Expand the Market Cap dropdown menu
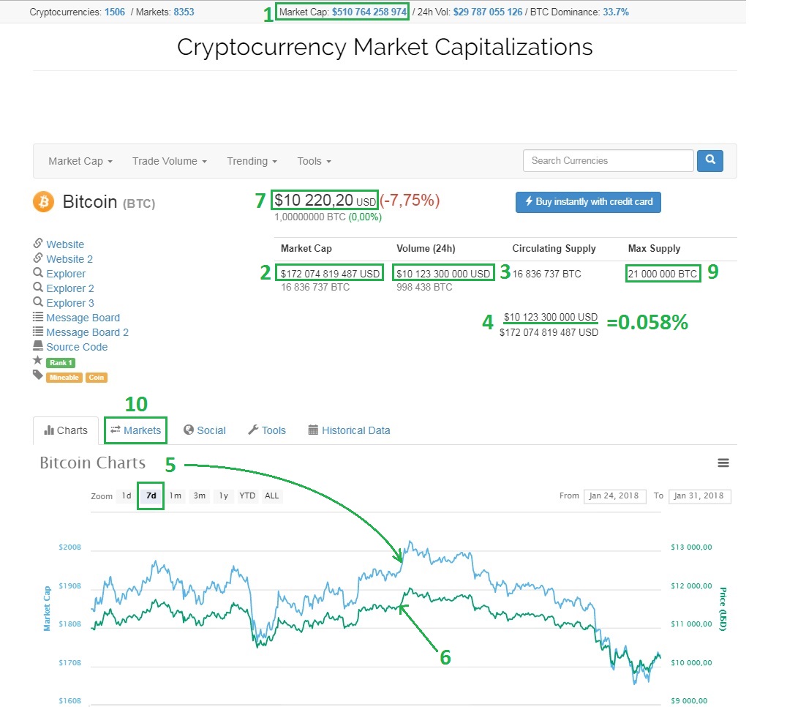 click(x=80, y=161)
